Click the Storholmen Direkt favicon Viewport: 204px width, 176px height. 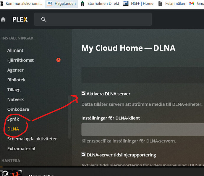point(82,4)
